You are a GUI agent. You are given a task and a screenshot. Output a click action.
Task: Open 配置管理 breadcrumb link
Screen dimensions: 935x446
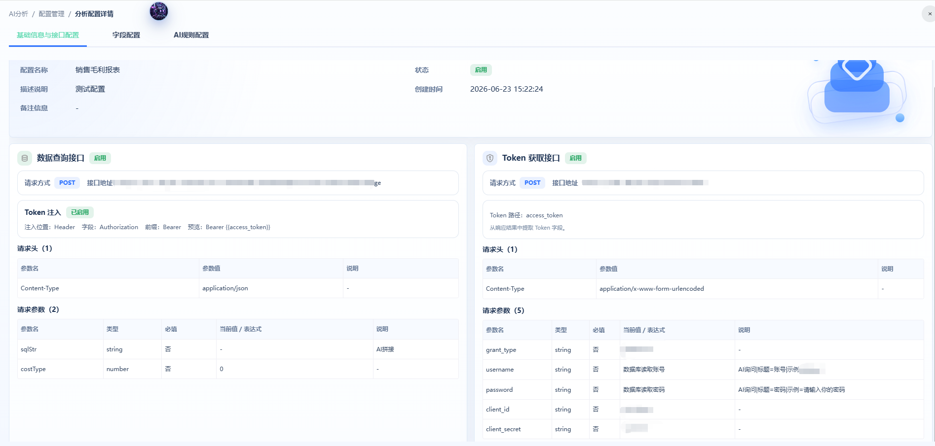[x=51, y=14]
